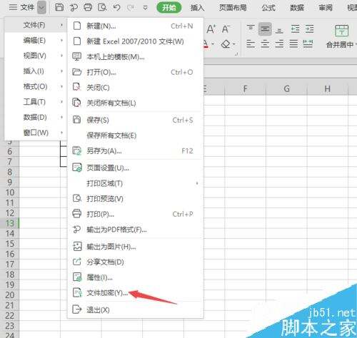Click the center horizontally icon
Viewport: 357px width, 338px height.
(x=265, y=43)
